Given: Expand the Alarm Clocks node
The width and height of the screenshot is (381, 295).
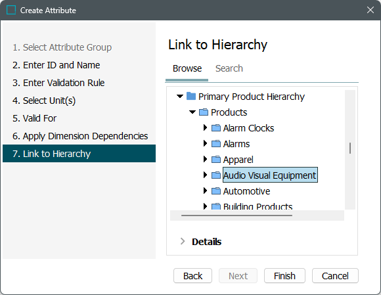Looking at the screenshot, I should coord(205,127).
